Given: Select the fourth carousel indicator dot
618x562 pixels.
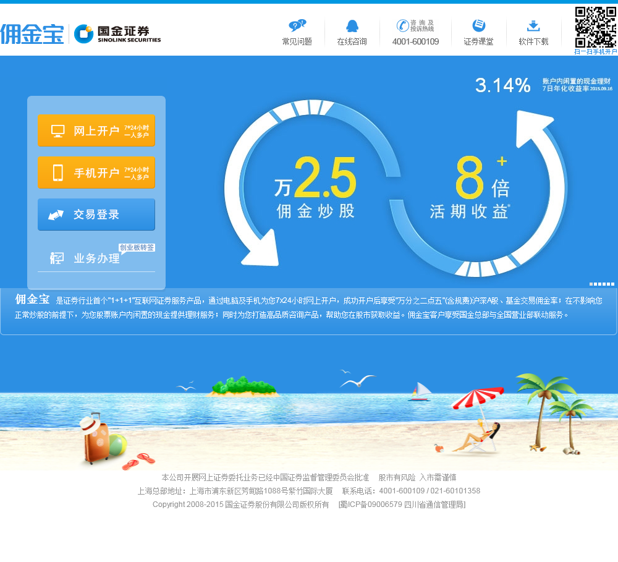Looking at the screenshot, I should [x=604, y=284].
